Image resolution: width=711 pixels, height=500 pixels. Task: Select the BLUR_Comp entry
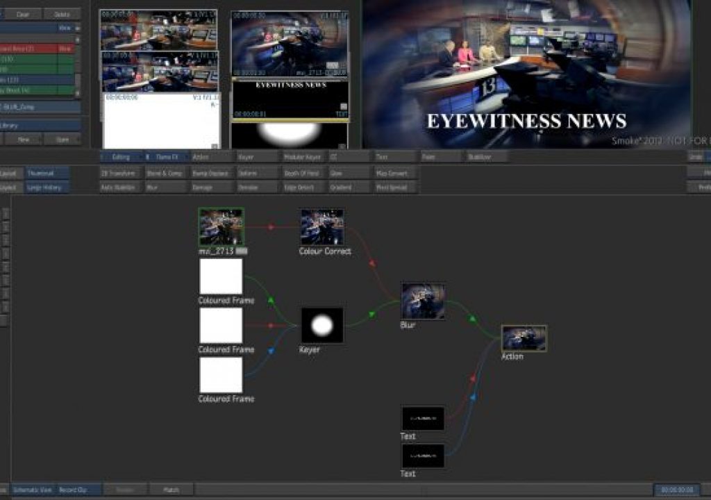pyautogui.click(x=40, y=107)
